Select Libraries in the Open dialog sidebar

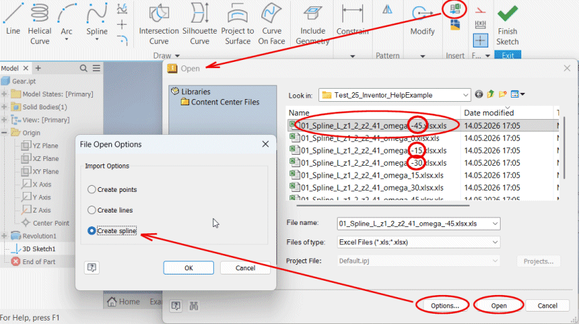(196, 91)
